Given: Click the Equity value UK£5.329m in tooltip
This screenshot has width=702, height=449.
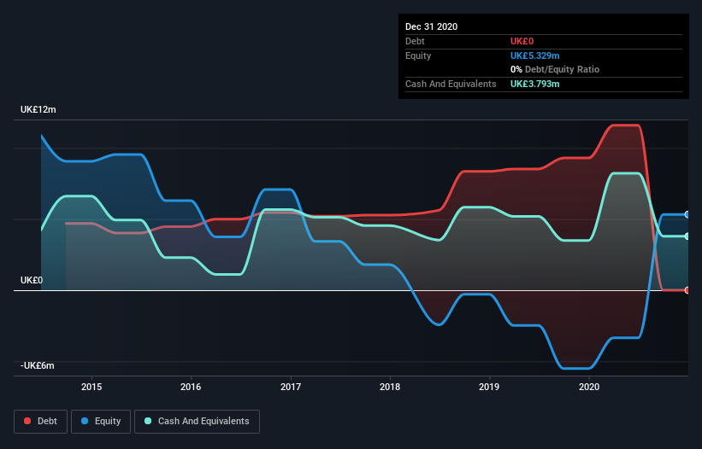Looking at the screenshot, I should pyautogui.click(x=535, y=55).
